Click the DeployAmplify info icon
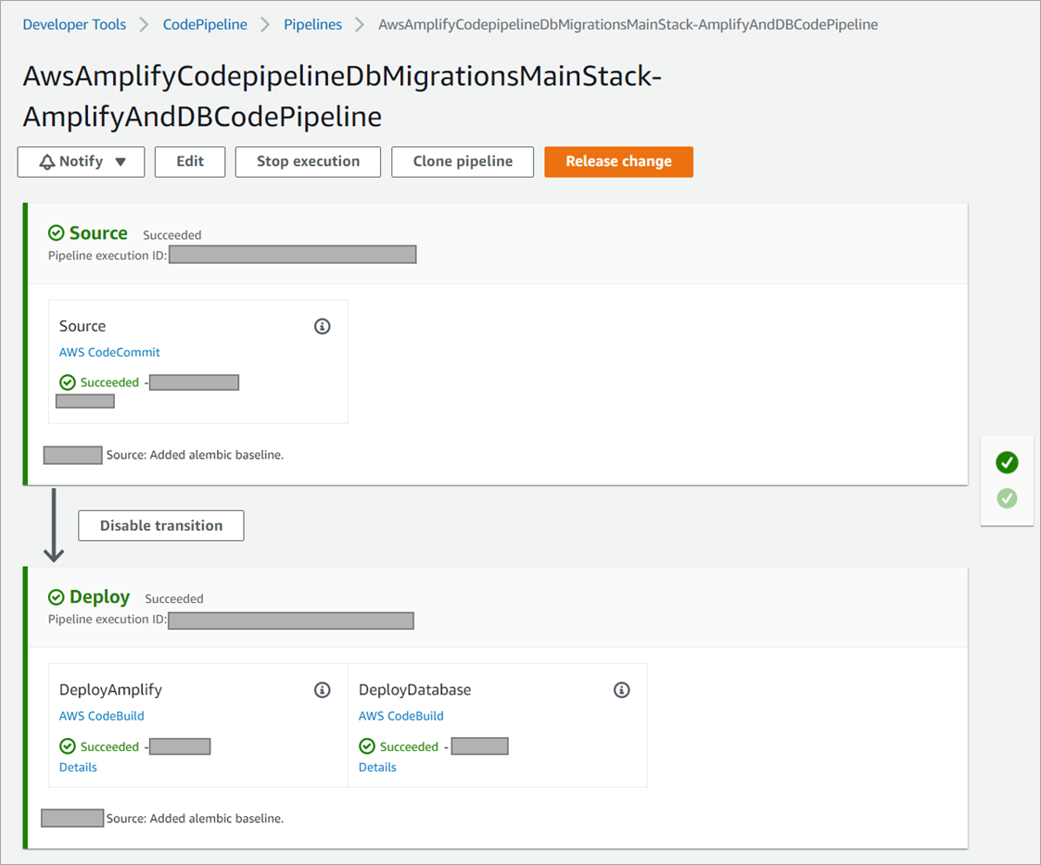Viewport: 1041px width, 865px height. point(323,690)
